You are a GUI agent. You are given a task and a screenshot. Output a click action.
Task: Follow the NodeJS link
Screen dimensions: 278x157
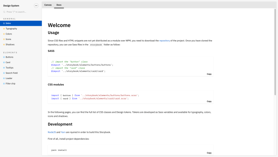point(52,132)
